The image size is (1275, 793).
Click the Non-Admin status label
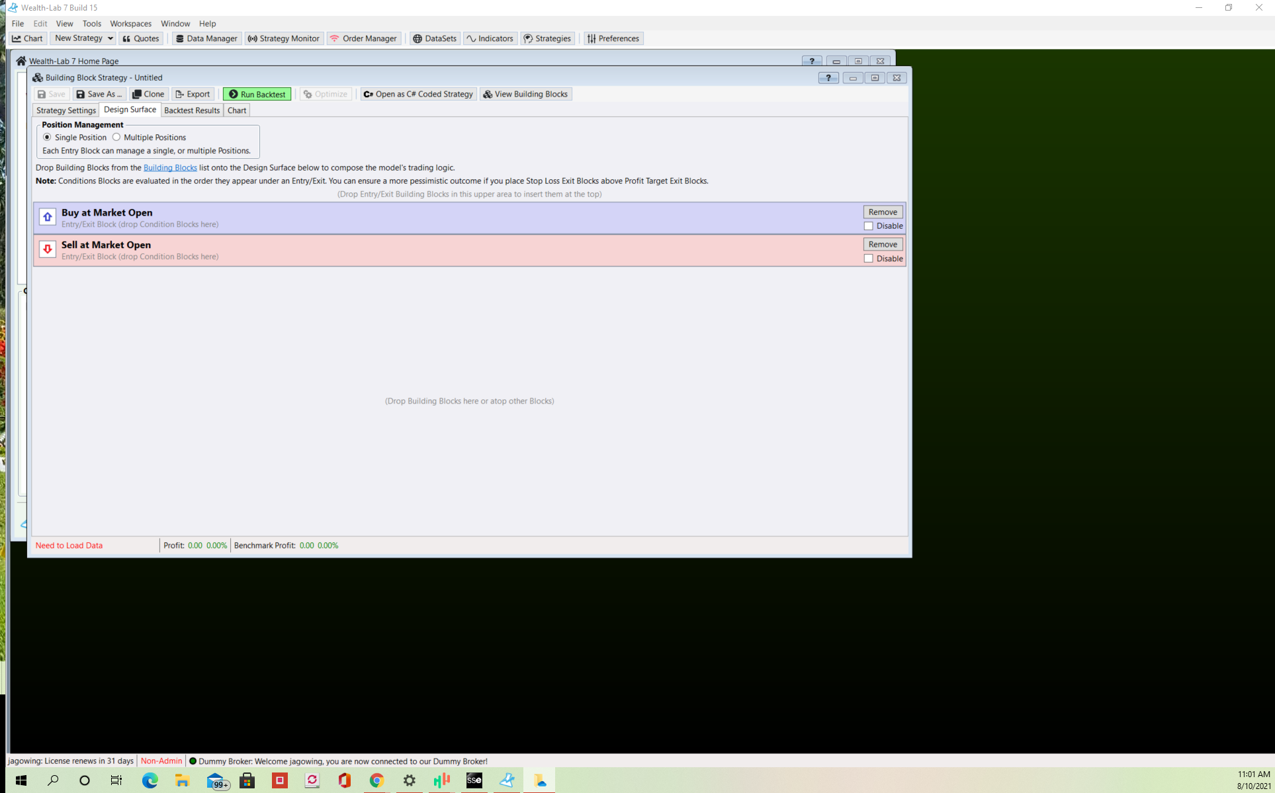pyautogui.click(x=161, y=761)
